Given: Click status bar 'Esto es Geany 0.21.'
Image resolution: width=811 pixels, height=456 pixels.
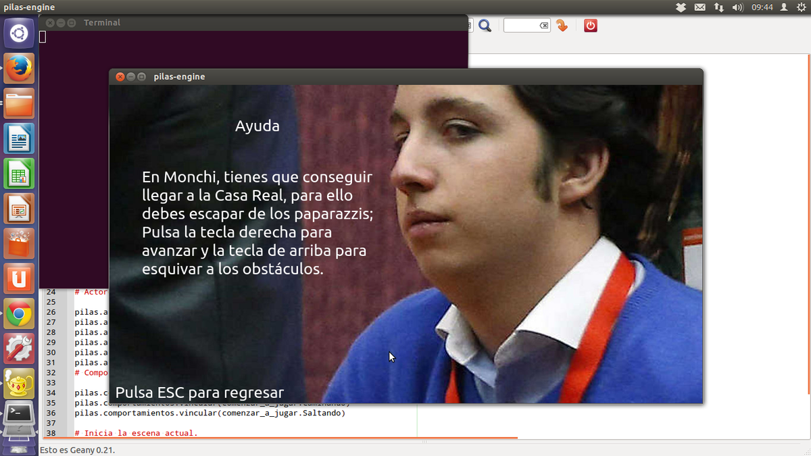Looking at the screenshot, I should pyautogui.click(x=78, y=450).
